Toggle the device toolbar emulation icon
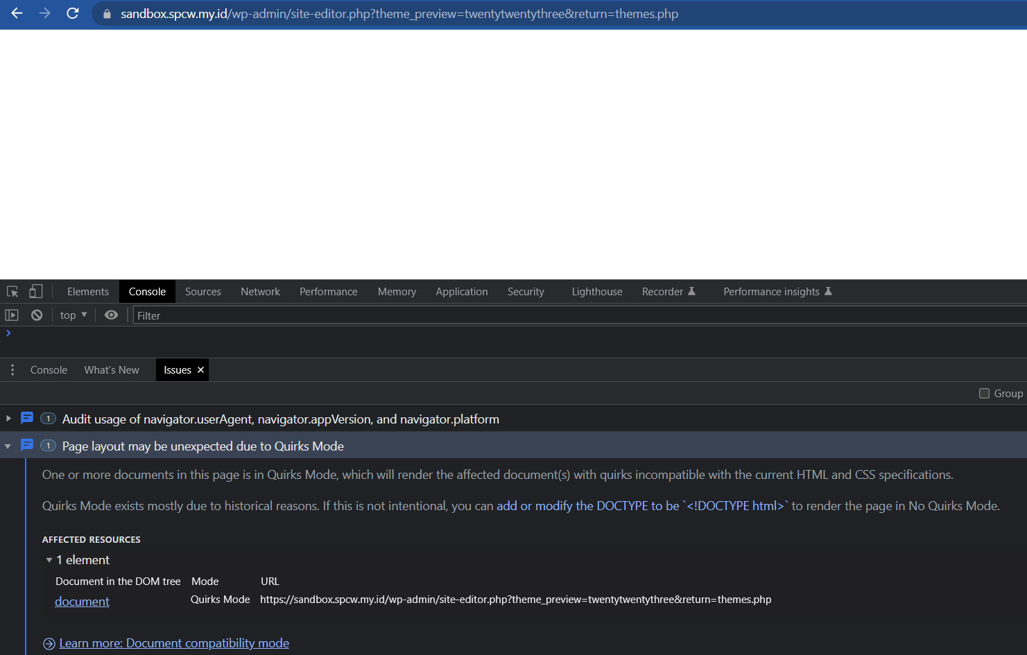1027x655 pixels. (x=35, y=291)
